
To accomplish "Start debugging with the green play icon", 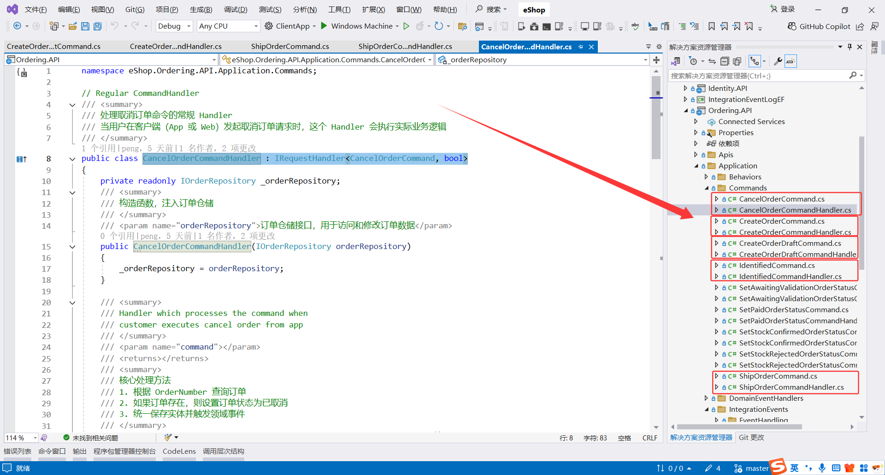I will click(324, 26).
